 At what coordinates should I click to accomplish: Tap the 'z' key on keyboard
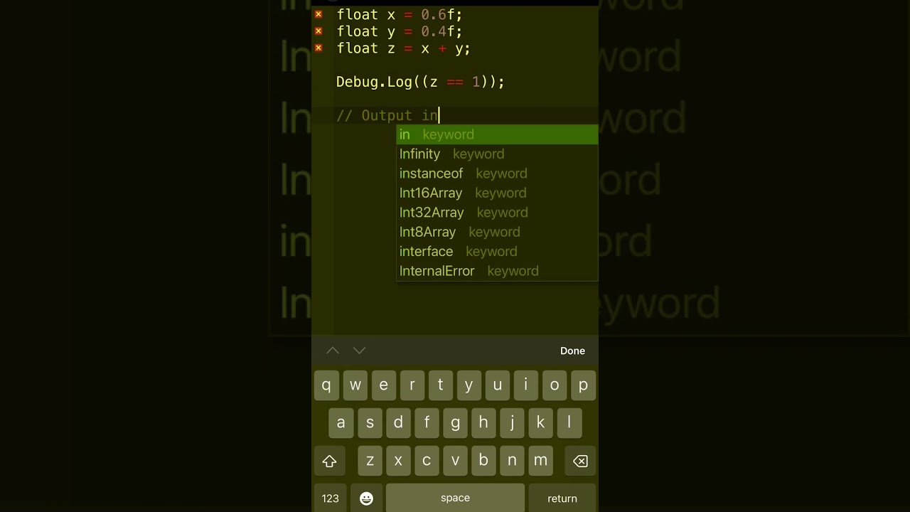[x=370, y=461]
